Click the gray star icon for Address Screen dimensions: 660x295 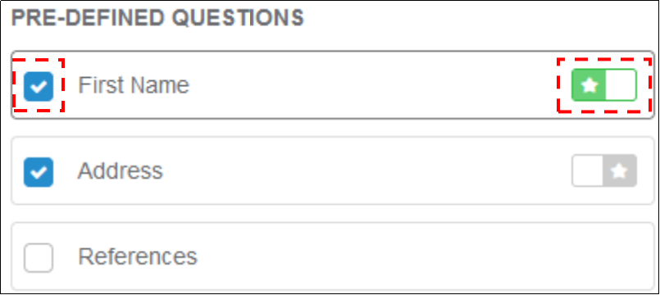619,171
